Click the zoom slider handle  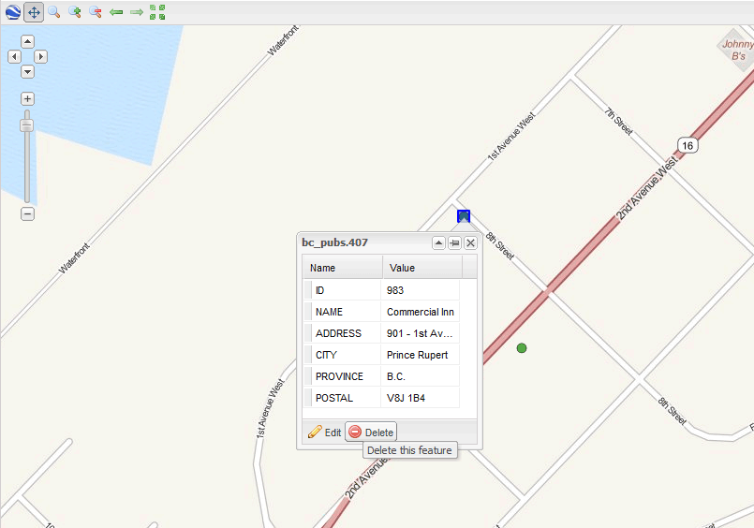27,125
